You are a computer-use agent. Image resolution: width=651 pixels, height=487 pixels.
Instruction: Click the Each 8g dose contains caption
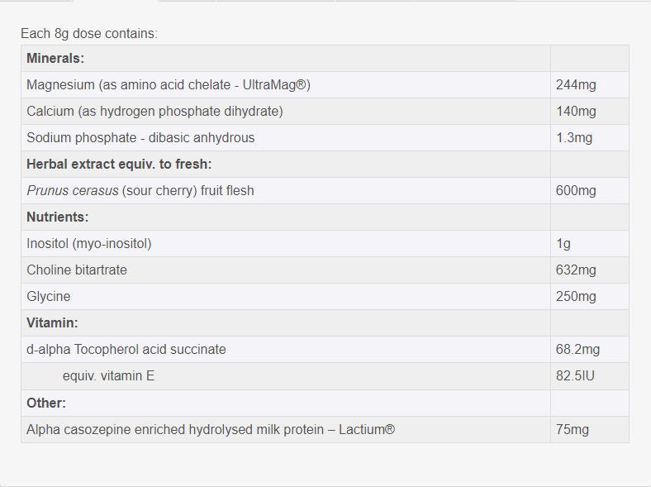[x=88, y=34]
